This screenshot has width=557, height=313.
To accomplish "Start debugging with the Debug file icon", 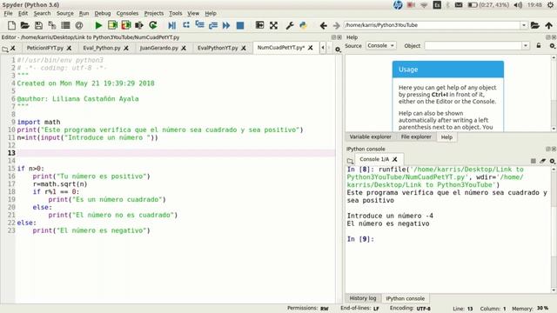I will click(172, 25).
